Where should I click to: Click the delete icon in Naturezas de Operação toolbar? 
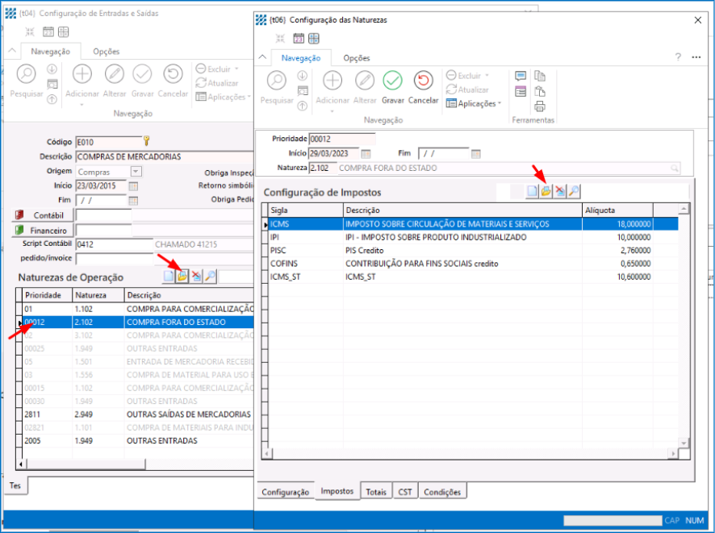click(x=197, y=276)
